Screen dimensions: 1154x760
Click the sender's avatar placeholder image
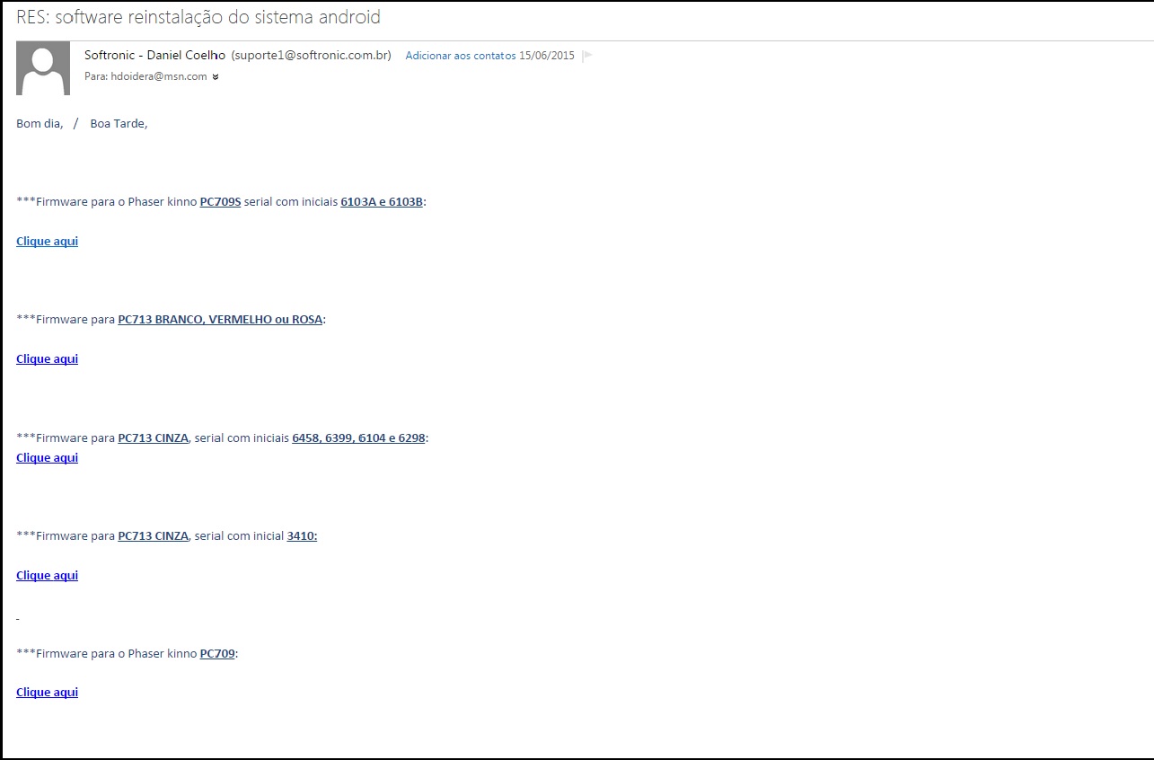click(x=43, y=68)
